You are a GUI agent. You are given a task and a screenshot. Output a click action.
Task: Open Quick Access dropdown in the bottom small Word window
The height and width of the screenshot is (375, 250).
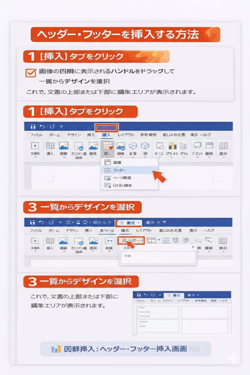click(160, 295)
